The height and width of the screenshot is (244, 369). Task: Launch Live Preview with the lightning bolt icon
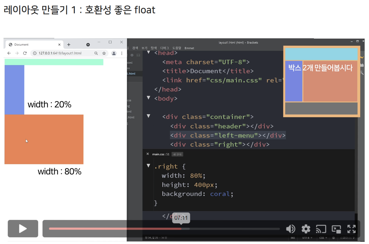362,57
